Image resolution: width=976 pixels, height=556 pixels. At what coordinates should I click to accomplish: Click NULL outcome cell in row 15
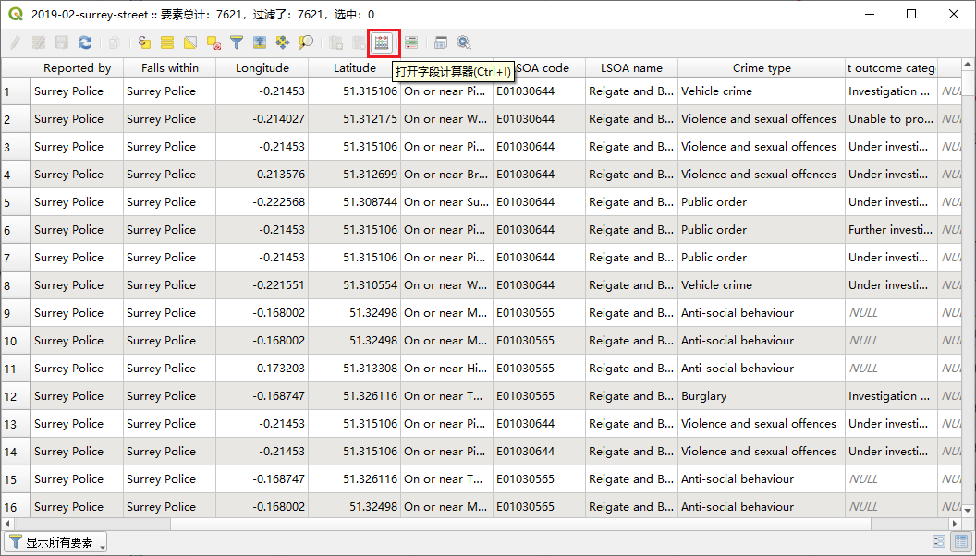click(891, 479)
